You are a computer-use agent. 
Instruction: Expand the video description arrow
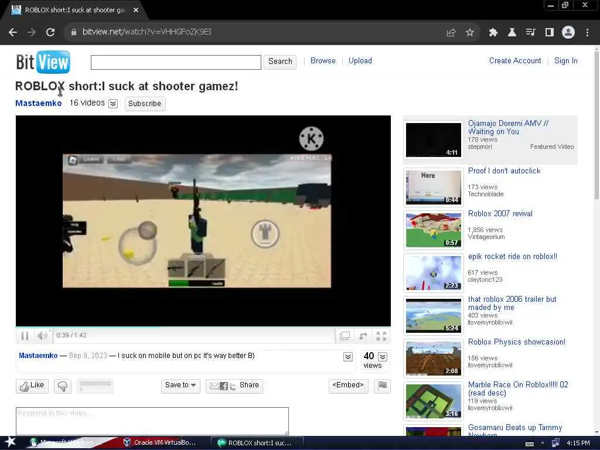(x=348, y=357)
